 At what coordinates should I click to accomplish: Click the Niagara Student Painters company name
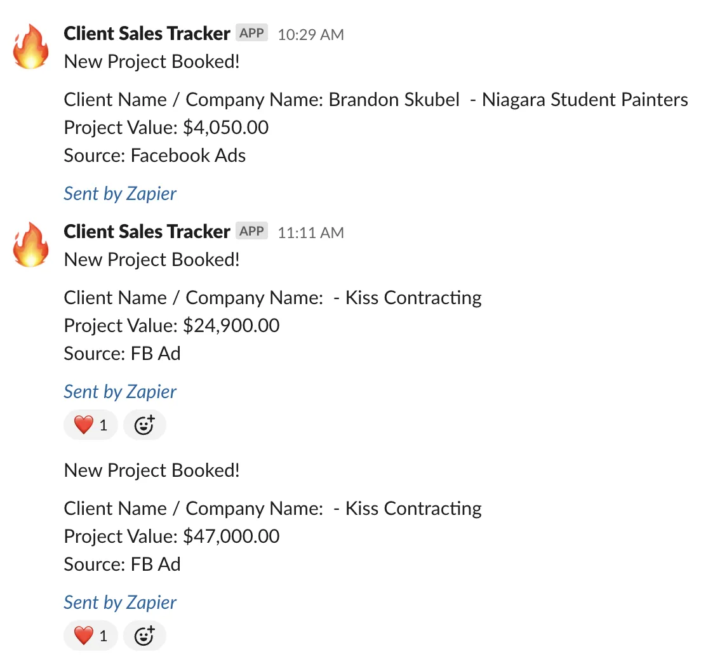coord(585,100)
